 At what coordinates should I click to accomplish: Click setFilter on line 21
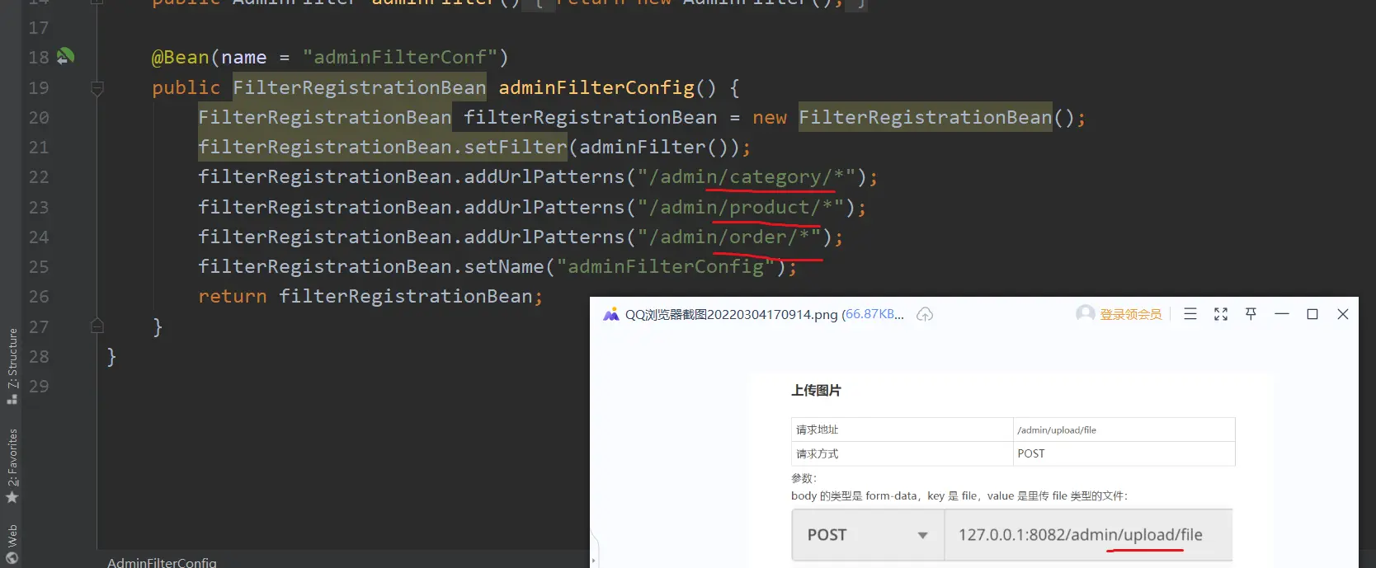pyautogui.click(x=515, y=147)
